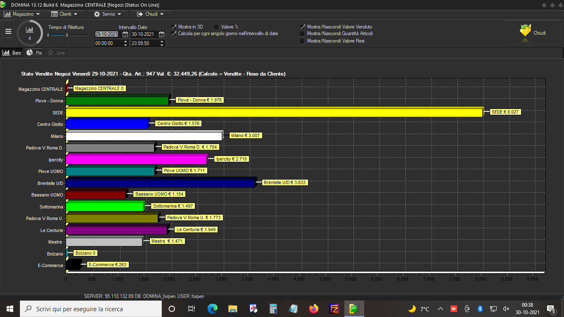
Task: Open the notepad-like app icon next to Calculator
Action: pos(293,309)
